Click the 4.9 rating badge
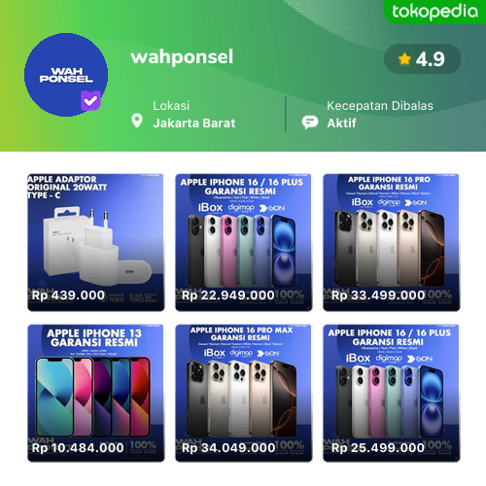This screenshot has width=486, height=486. [x=422, y=59]
